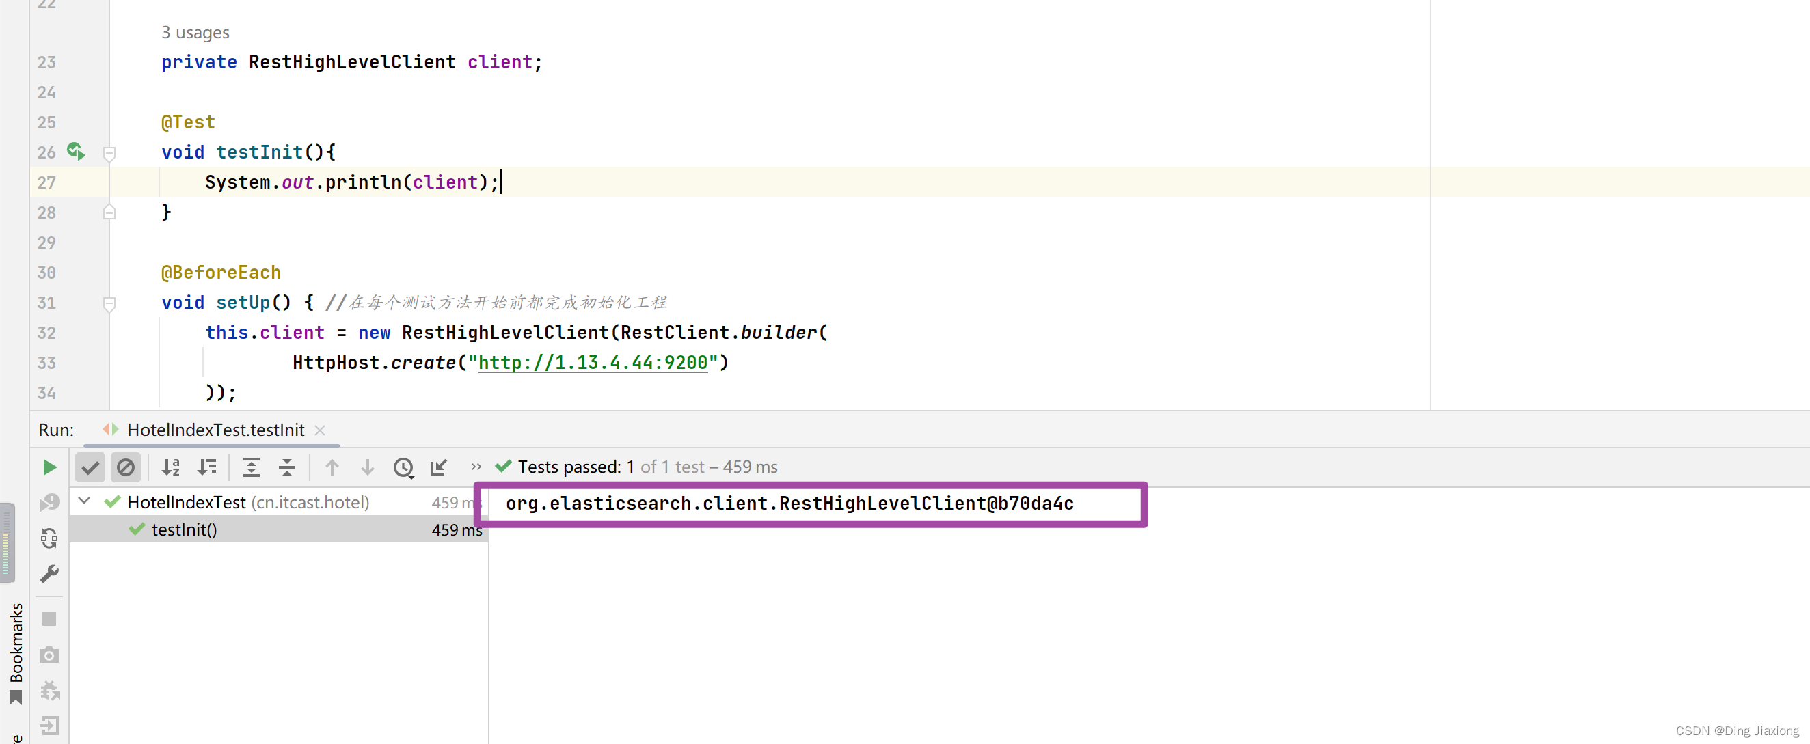Click the camera dump threads icon
The height and width of the screenshot is (744, 1810).
49,655
